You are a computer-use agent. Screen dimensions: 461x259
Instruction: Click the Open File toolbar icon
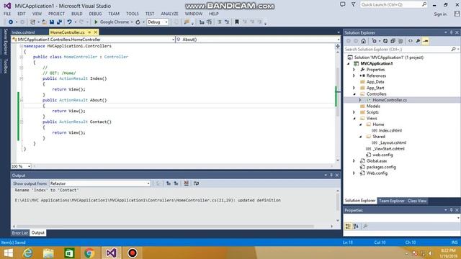pyautogui.click(x=44, y=22)
